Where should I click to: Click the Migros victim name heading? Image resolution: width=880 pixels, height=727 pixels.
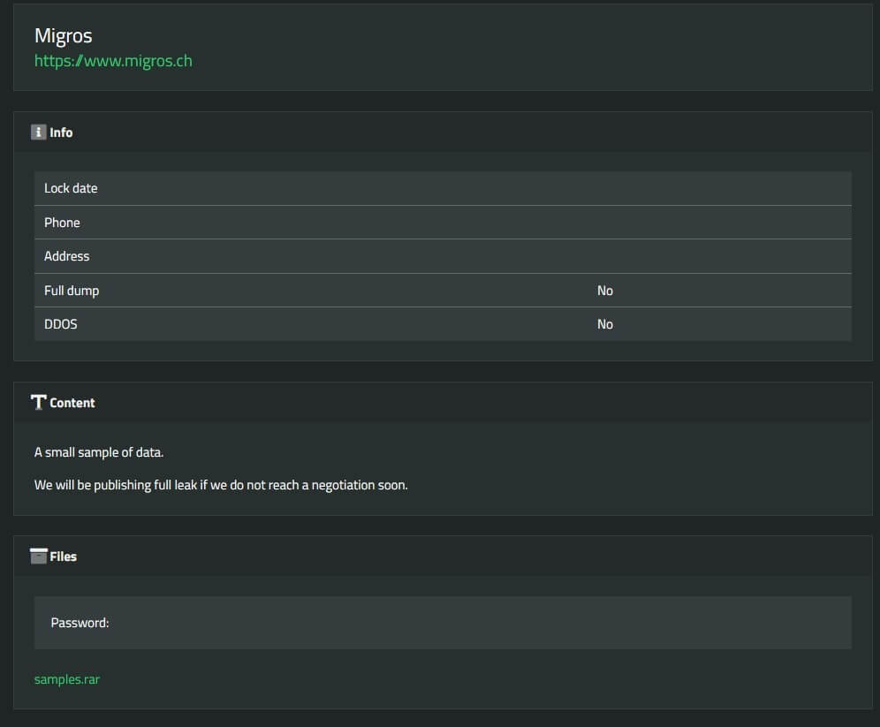point(63,36)
